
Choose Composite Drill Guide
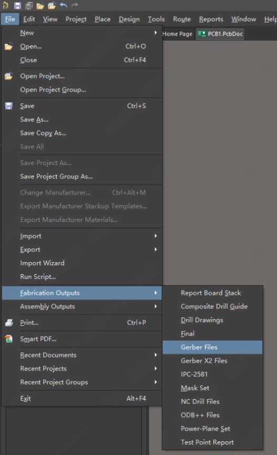pyautogui.click(x=212, y=306)
